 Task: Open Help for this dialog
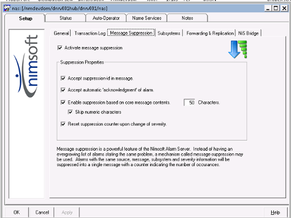pyautogui.click(x=275, y=212)
